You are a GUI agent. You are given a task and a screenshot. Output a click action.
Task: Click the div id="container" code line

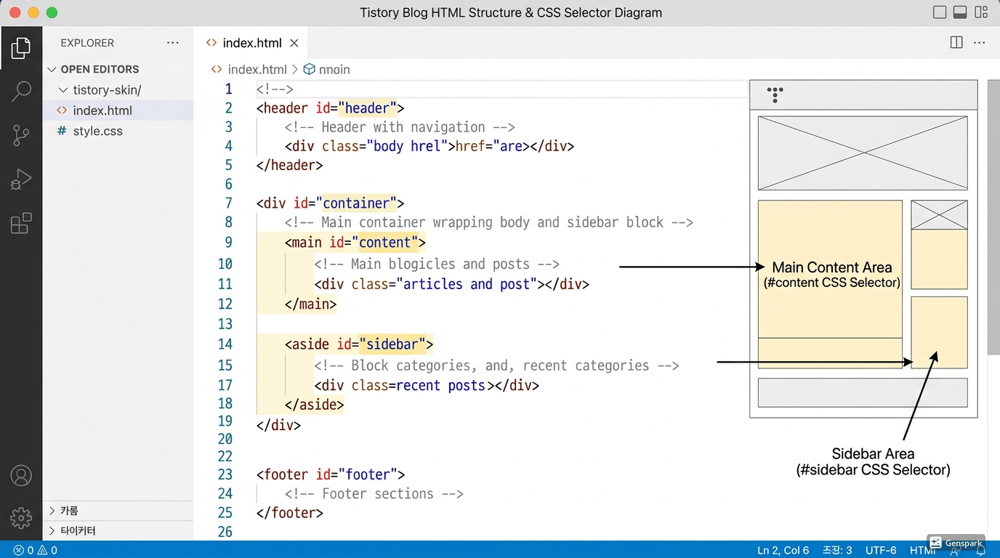[330, 203]
